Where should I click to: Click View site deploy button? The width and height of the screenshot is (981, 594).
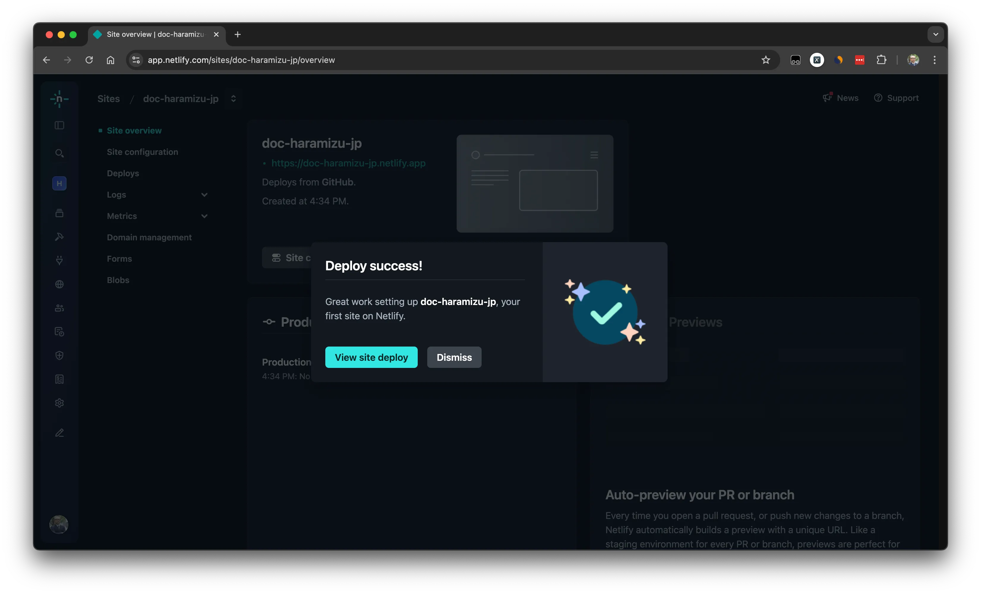pos(371,357)
